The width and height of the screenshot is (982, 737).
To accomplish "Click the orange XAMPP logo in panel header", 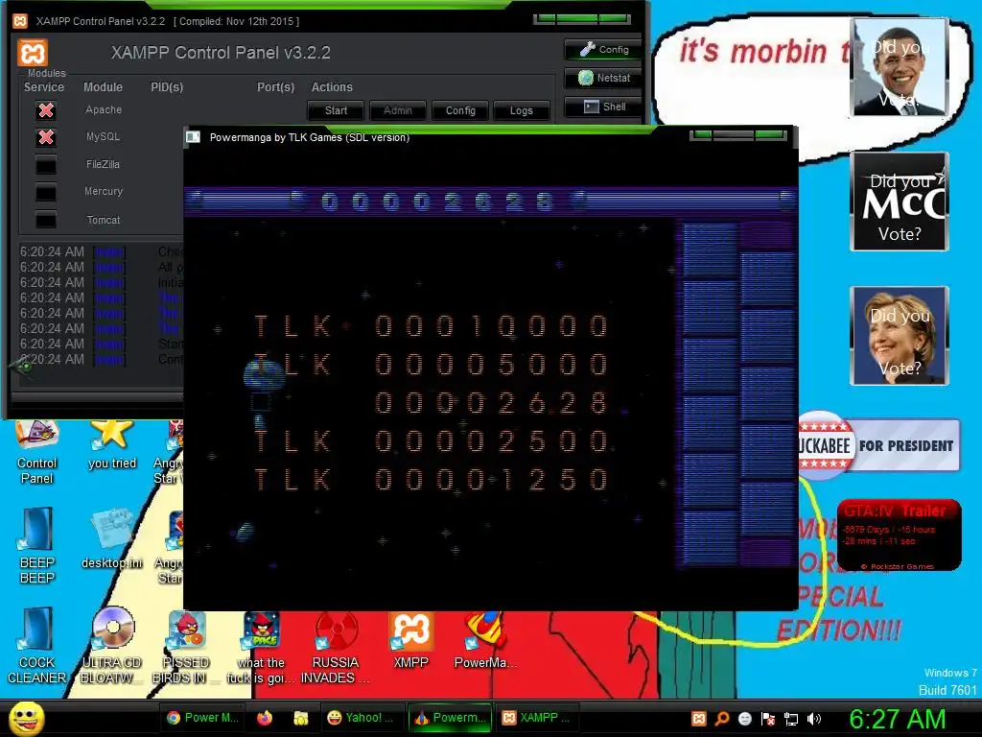I will 33,53.
